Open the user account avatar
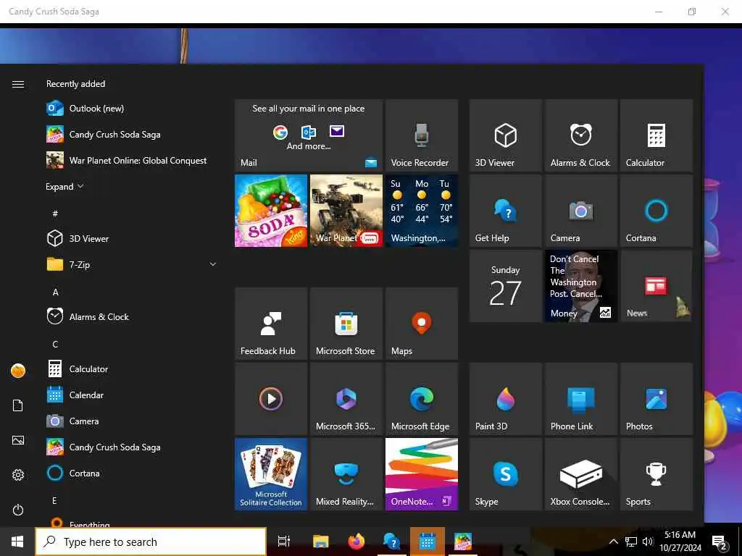 pyautogui.click(x=18, y=371)
